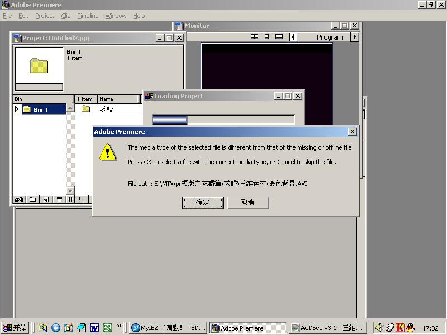Click the red K tray icon
This screenshot has width=447, height=335.
pos(400,328)
